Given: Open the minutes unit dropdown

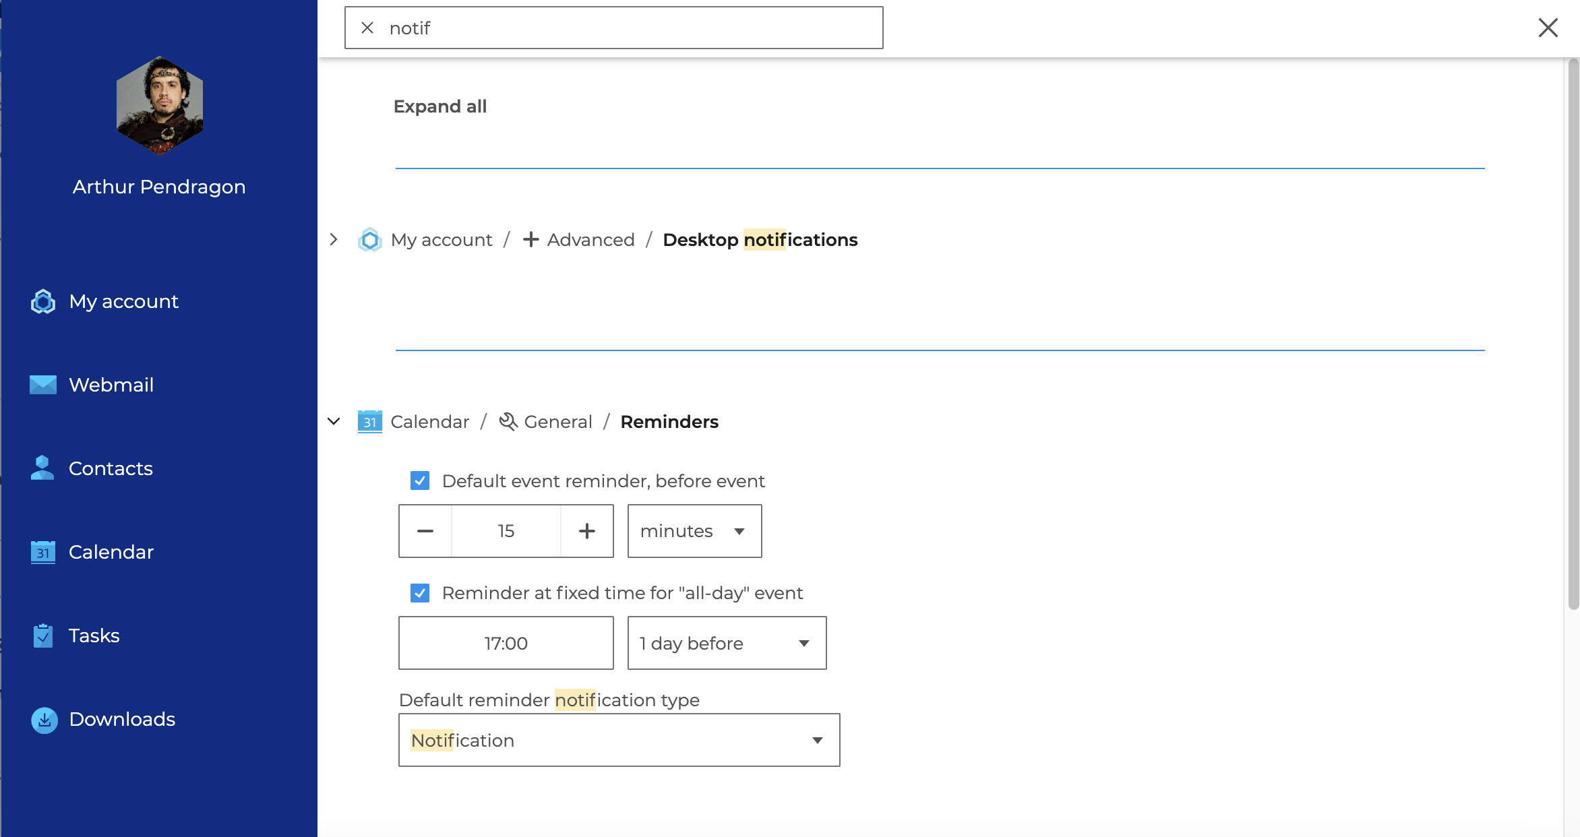Looking at the screenshot, I should click(x=695, y=531).
